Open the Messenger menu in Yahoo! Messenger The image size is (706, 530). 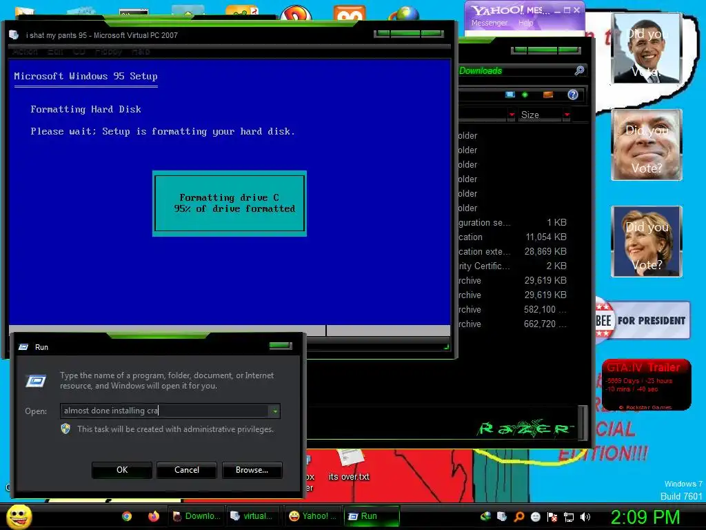tap(490, 23)
